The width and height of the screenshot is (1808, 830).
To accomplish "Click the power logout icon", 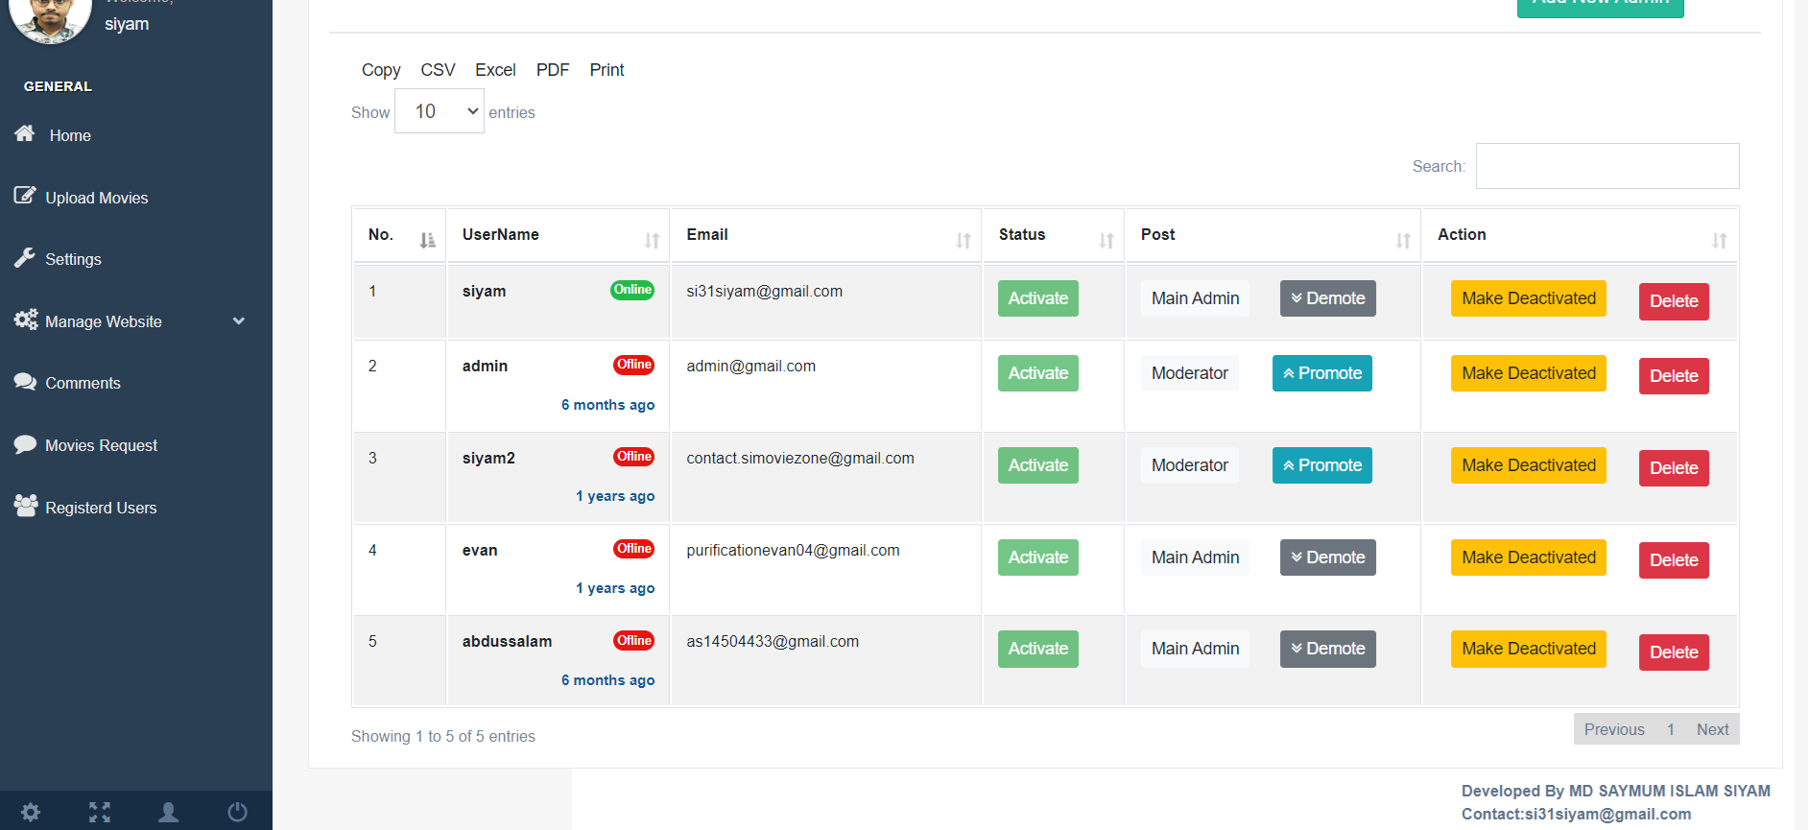I will tap(237, 813).
